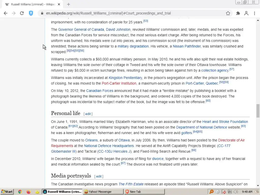The width and height of the screenshot is (260, 195).
Task: Open the CC-130J Hercules J link
Action: tap(114, 151)
